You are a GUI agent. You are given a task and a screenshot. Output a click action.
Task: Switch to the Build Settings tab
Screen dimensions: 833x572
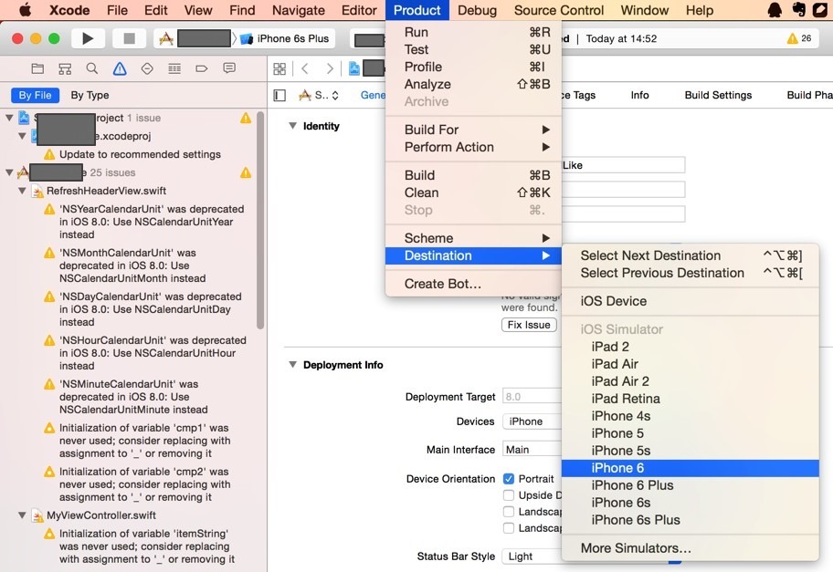tap(718, 95)
